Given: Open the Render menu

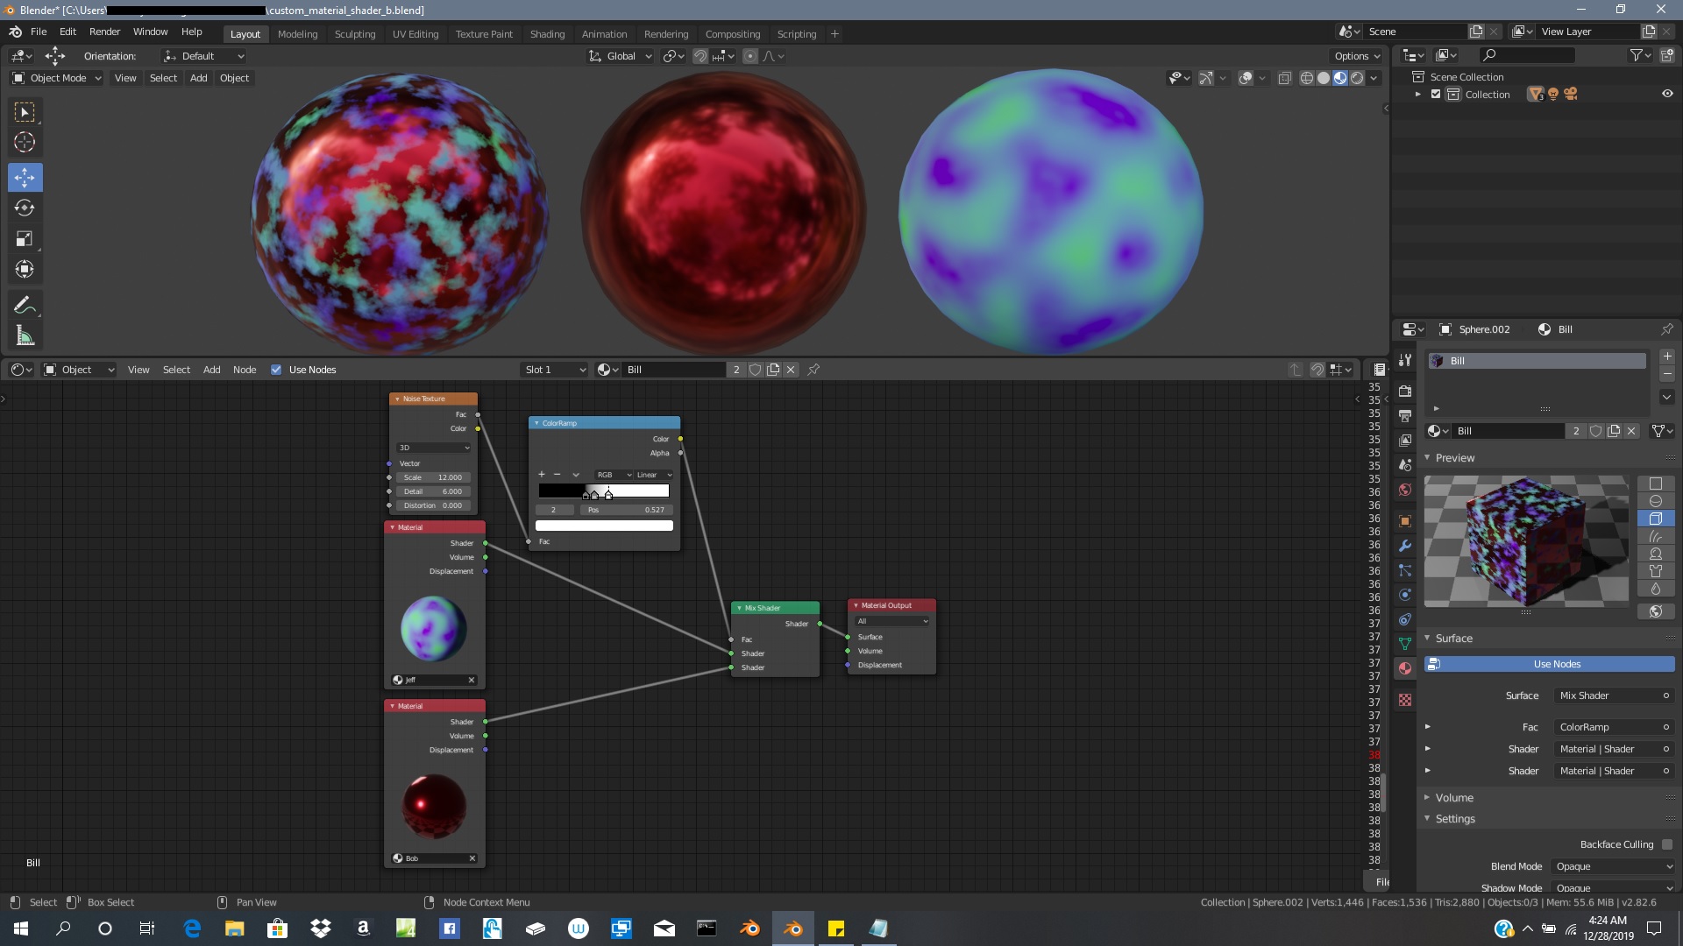Looking at the screenshot, I should 104,32.
